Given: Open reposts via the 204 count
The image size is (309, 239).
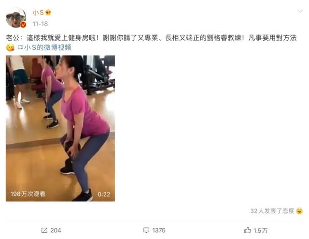Looking at the screenshot, I should (56, 230).
